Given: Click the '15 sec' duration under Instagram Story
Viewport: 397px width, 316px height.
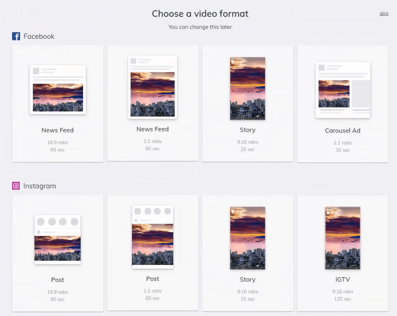Looking at the screenshot, I should 248,299.
